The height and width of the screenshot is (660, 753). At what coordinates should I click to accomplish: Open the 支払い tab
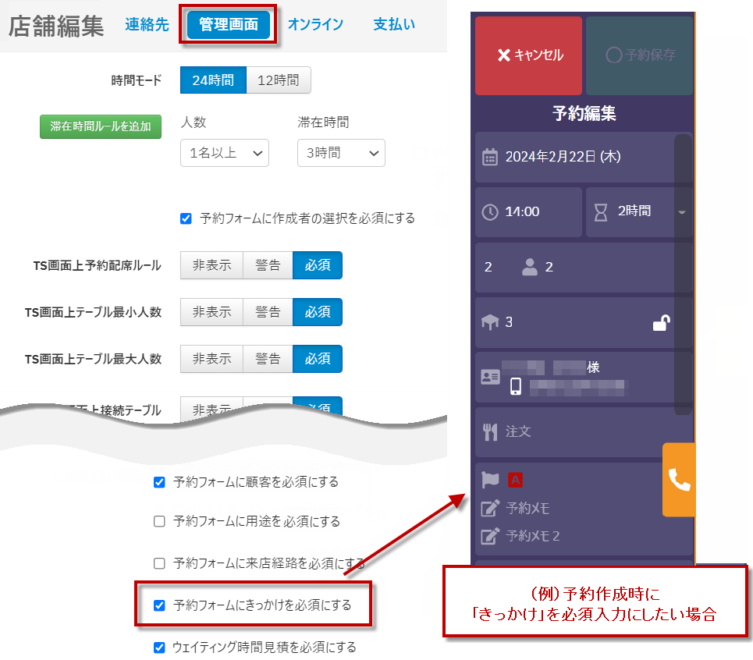point(394,24)
